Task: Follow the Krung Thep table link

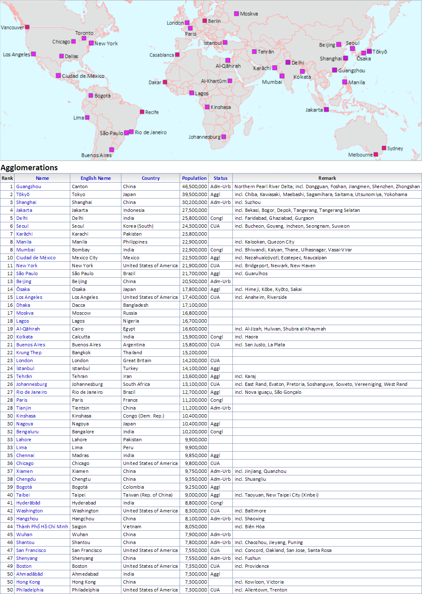Action: [x=29, y=353]
